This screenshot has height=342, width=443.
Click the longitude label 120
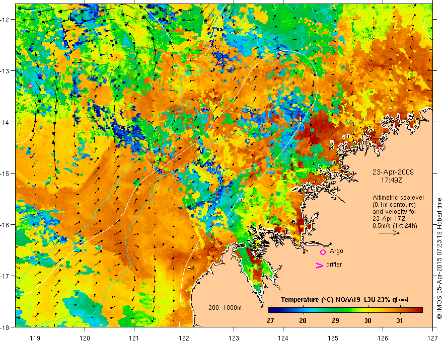click(x=85, y=338)
